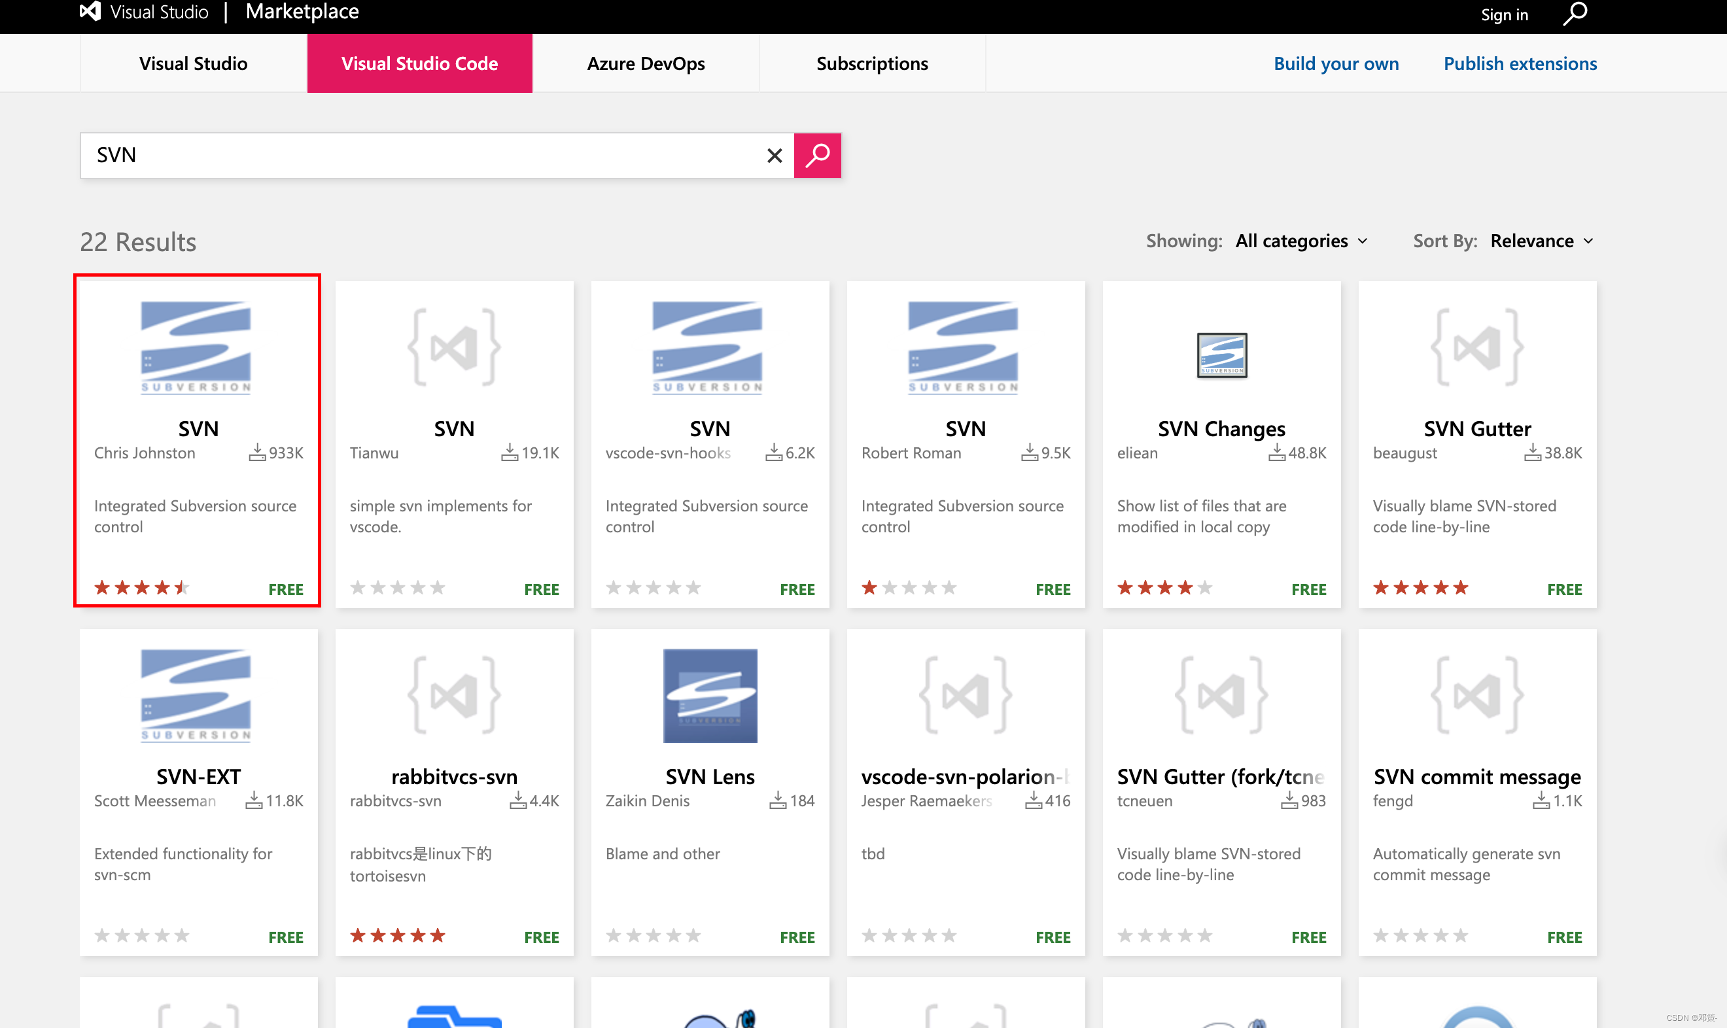Switch to the Visual Studio tab
The height and width of the screenshot is (1028, 1727).
pos(193,63)
